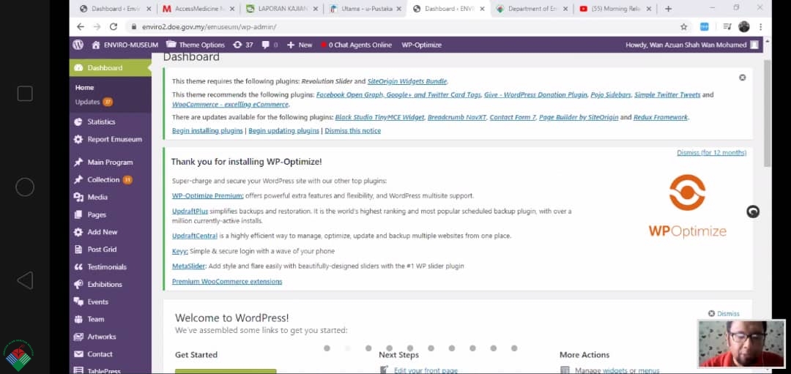Click Facebook Open Graph plugin link

point(398,94)
